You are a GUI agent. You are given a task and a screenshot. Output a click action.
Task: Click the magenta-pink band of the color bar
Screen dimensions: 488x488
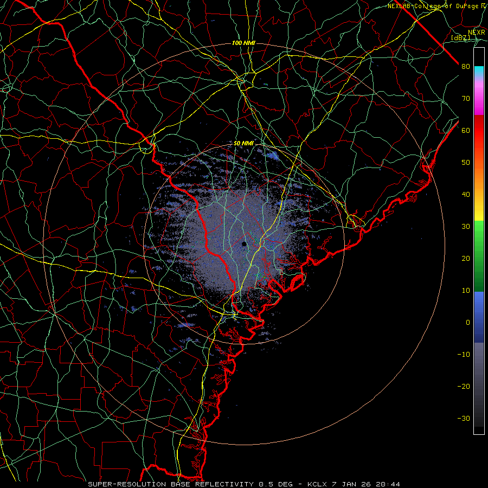point(479,97)
